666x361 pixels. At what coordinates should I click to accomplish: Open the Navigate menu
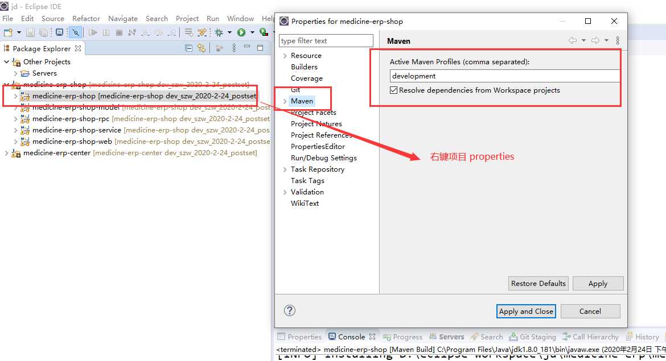(x=123, y=18)
